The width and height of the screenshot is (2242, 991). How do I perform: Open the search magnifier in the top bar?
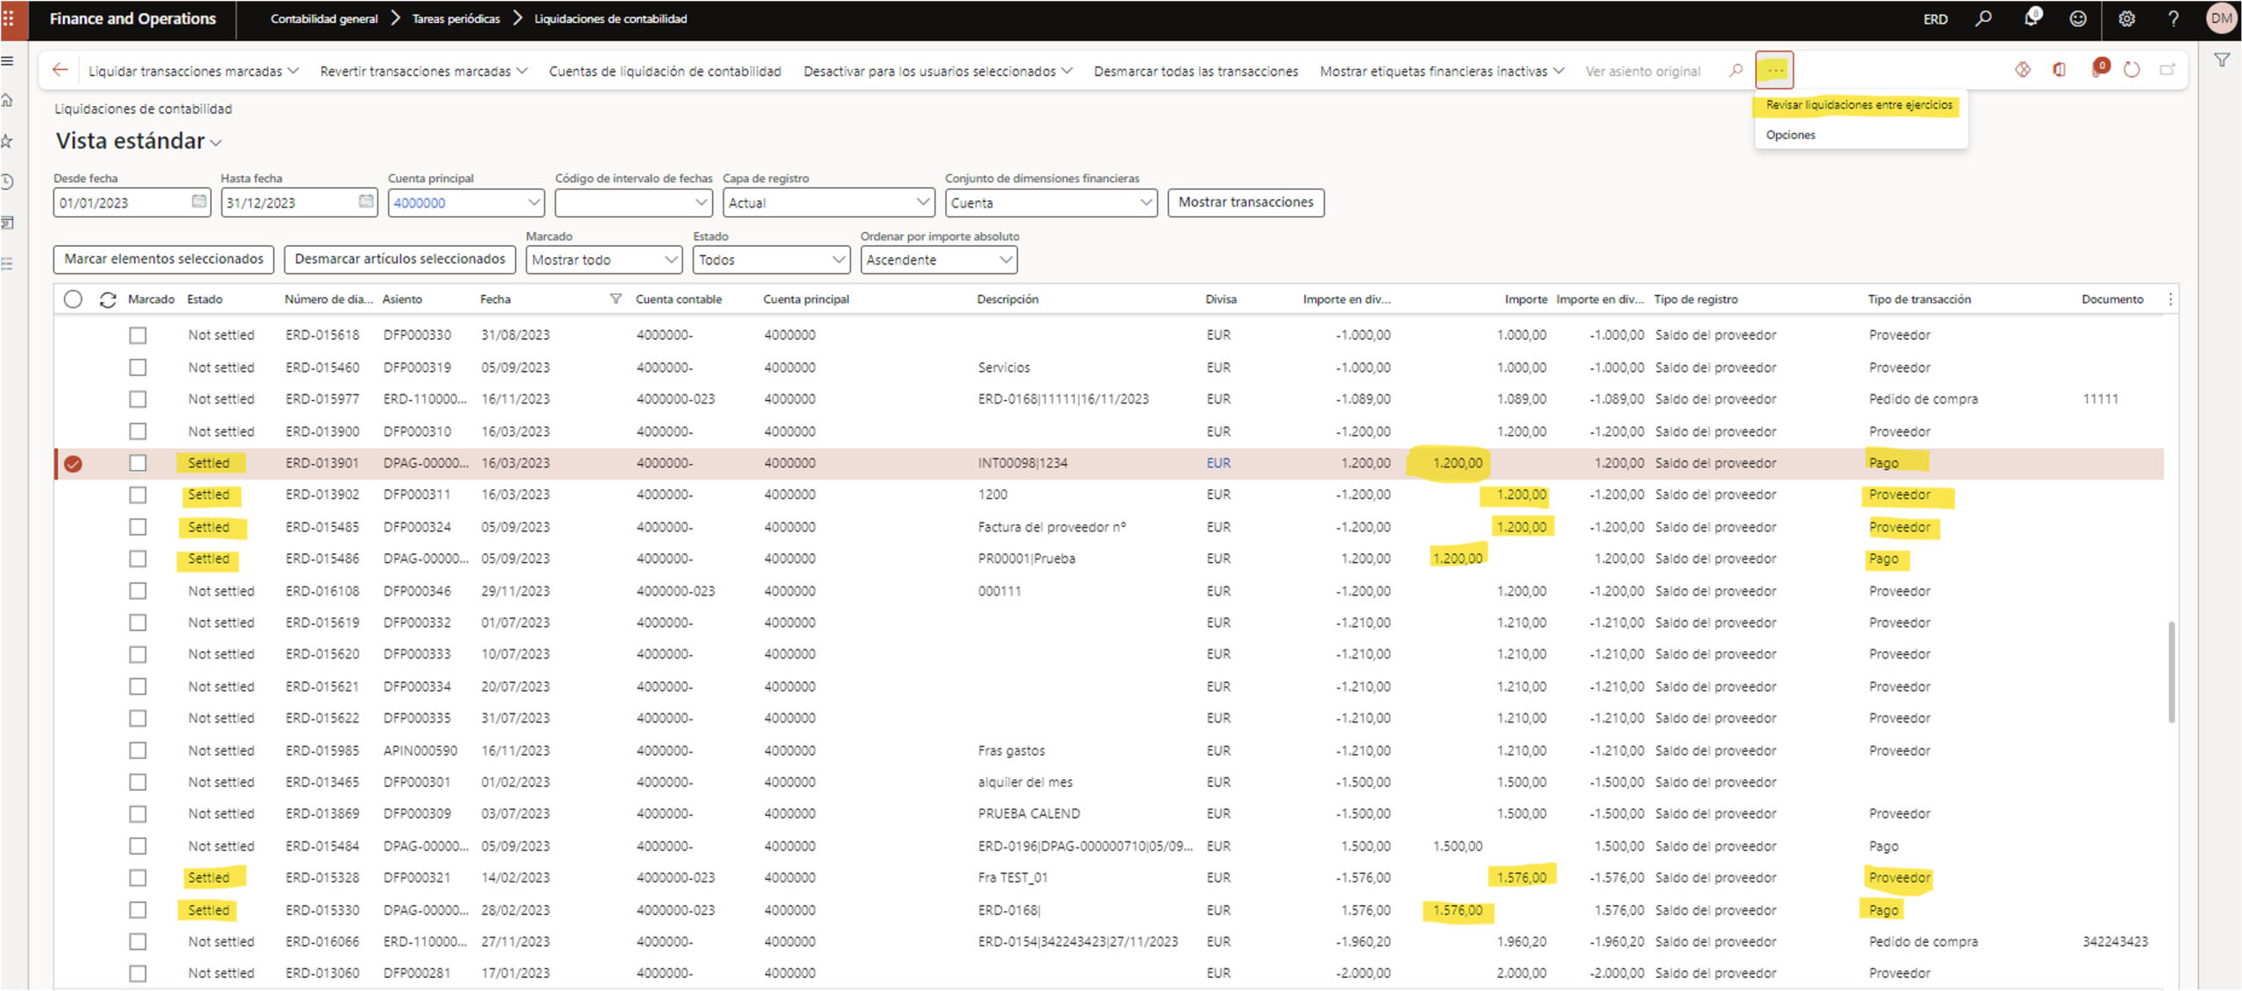coord(1984,18)
